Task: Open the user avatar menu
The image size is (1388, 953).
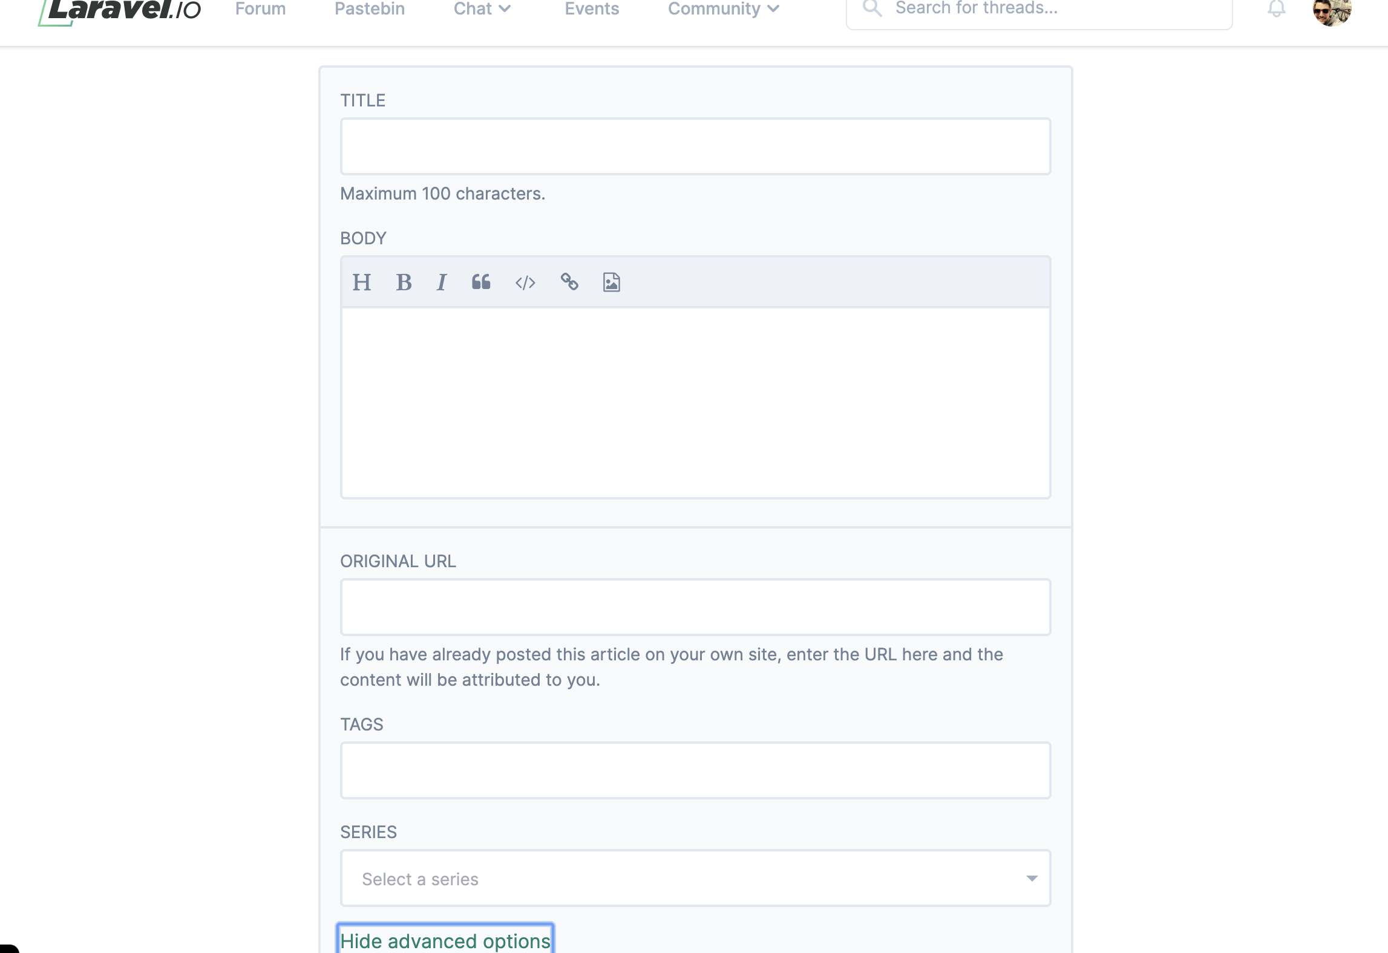Action: point(1332,11)
